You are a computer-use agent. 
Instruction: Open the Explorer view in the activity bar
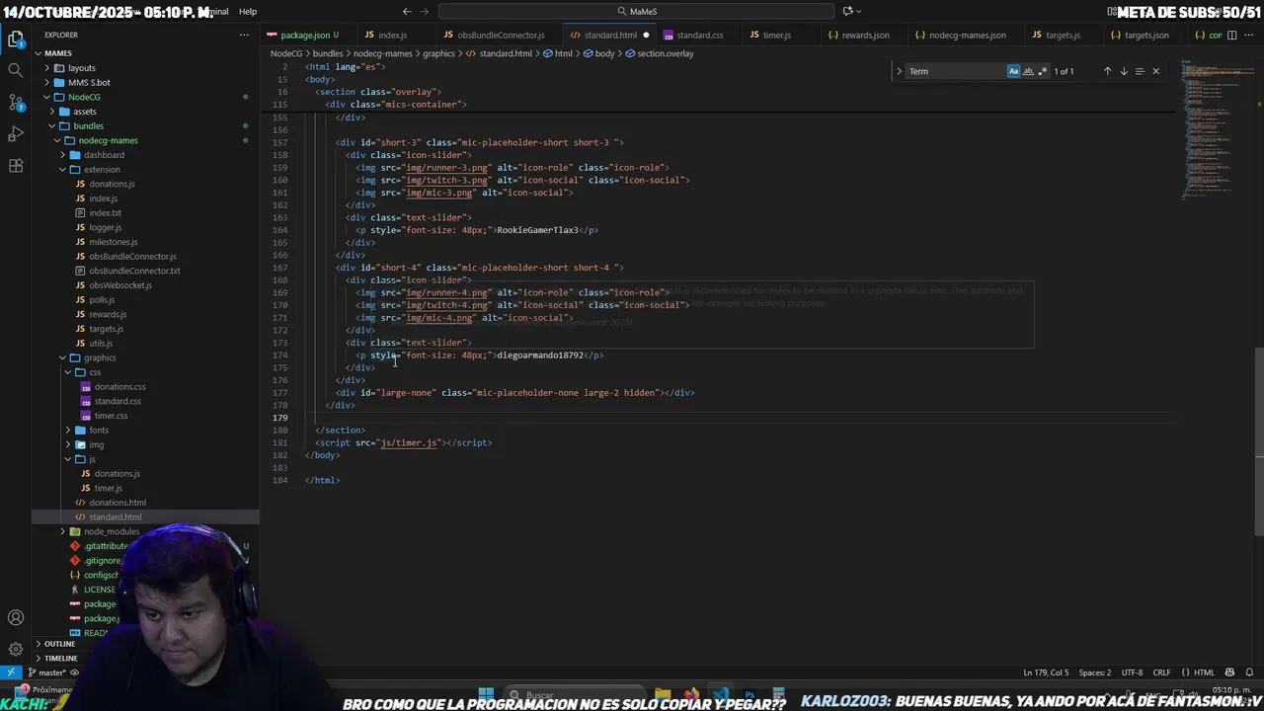(16, 40)
